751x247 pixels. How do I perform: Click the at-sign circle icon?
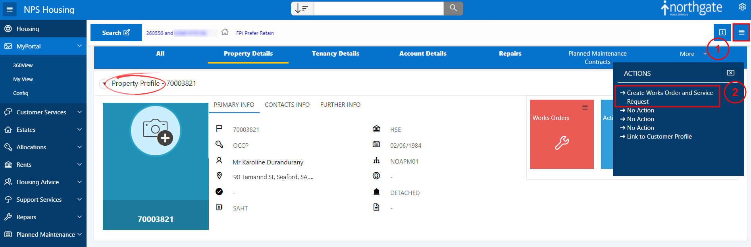tap(376, 176)
